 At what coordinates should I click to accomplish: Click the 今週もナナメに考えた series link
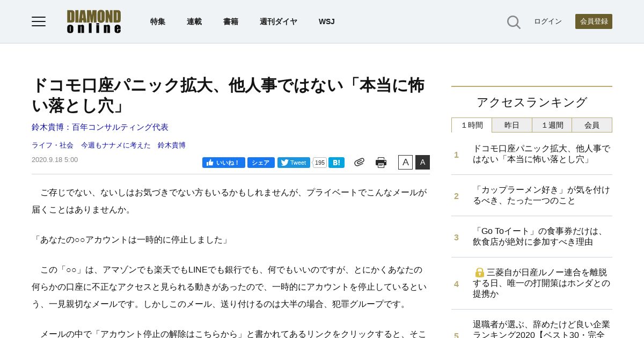[x=116, y=145]
